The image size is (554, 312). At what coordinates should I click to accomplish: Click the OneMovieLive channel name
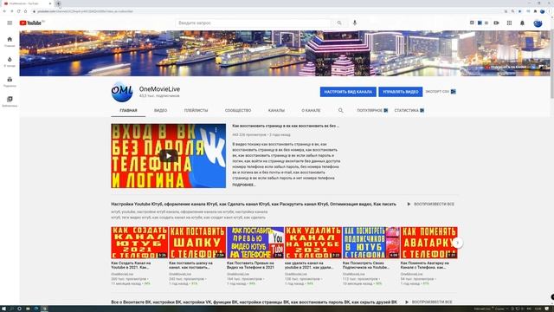pos(159,89)
